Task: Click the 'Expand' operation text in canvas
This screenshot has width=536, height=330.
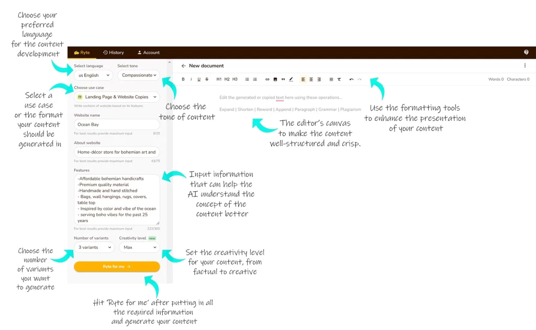Action: click(x=227, y=109)
